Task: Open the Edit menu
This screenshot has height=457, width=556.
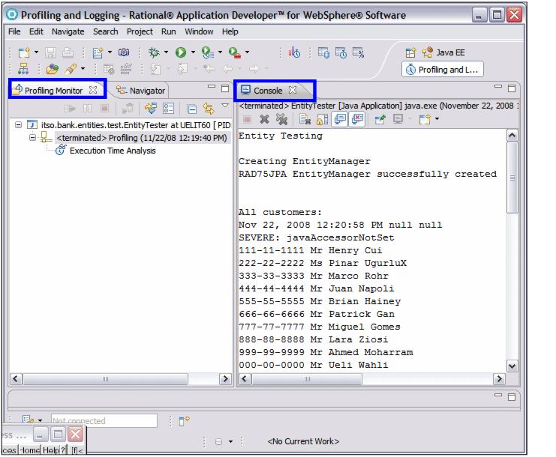Action: coord(36,31)
